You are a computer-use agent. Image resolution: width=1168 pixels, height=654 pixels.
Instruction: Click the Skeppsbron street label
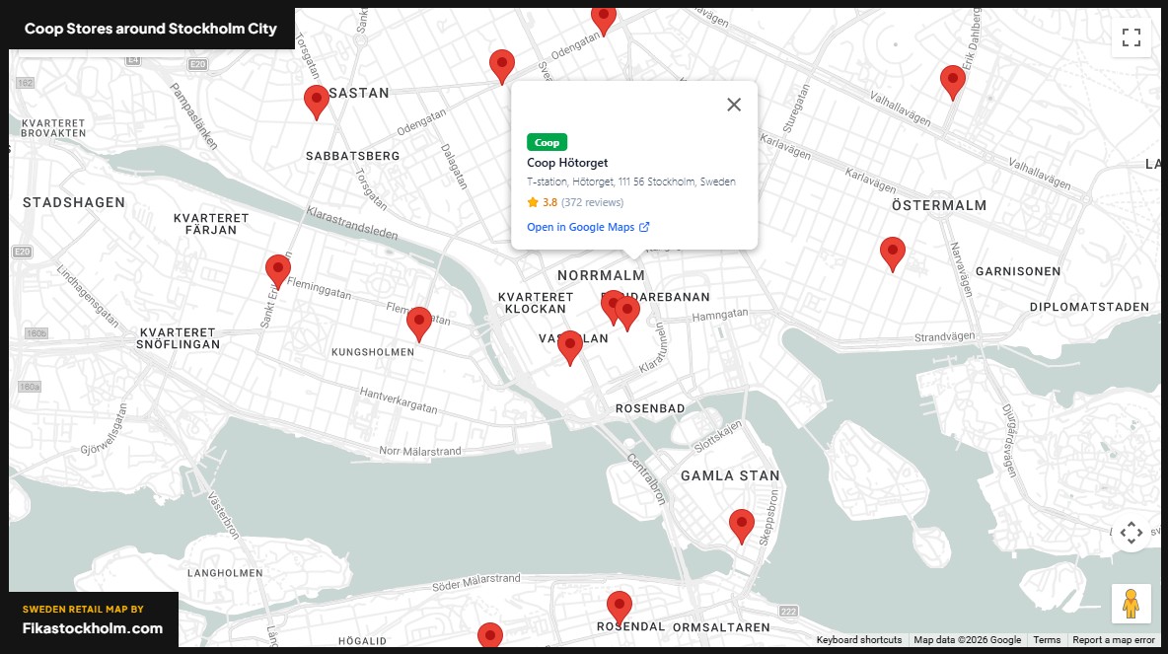click(768, 519)
